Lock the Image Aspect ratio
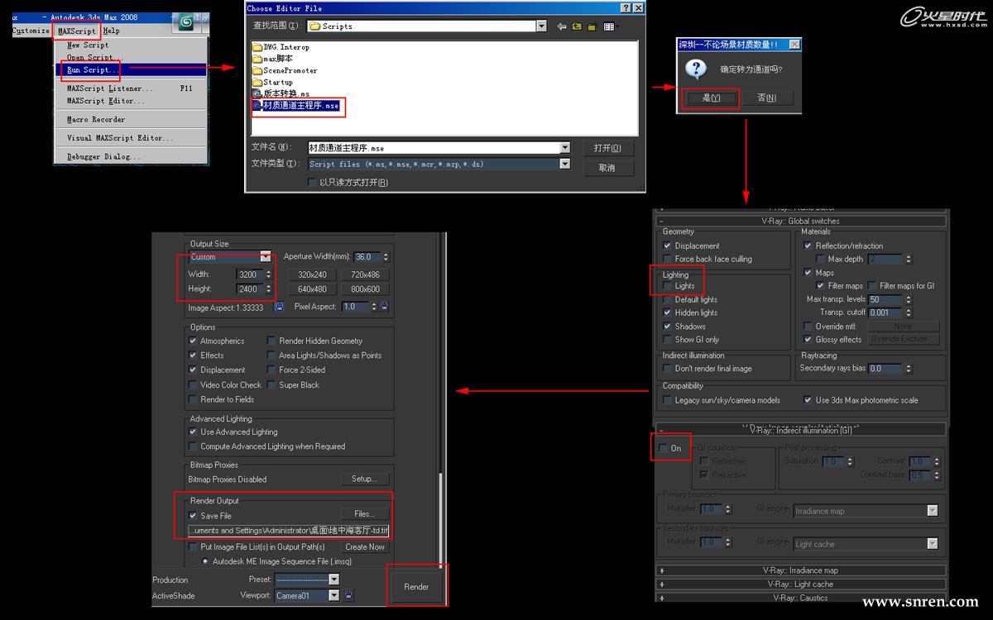993x620 pixels. click(x=279, y=307)
